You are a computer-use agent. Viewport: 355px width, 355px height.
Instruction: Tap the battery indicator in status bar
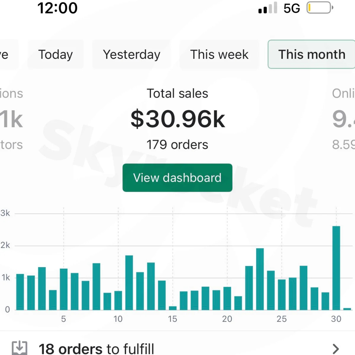point(319,8)
